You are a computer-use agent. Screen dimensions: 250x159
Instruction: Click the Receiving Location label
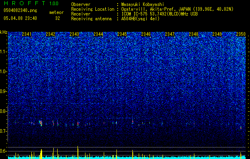93,9
